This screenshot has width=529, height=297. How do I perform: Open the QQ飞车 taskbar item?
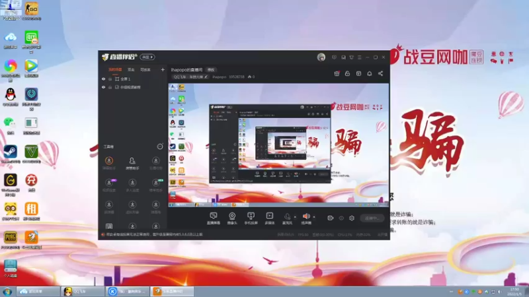(83, 292)
